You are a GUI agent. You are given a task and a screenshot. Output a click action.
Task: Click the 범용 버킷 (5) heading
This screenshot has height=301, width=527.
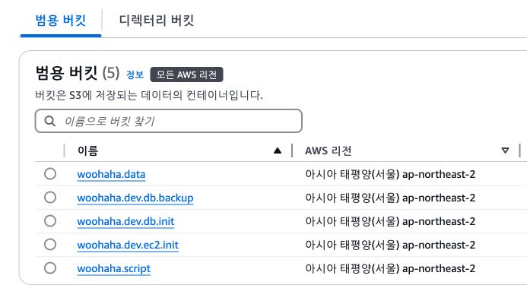78,73
